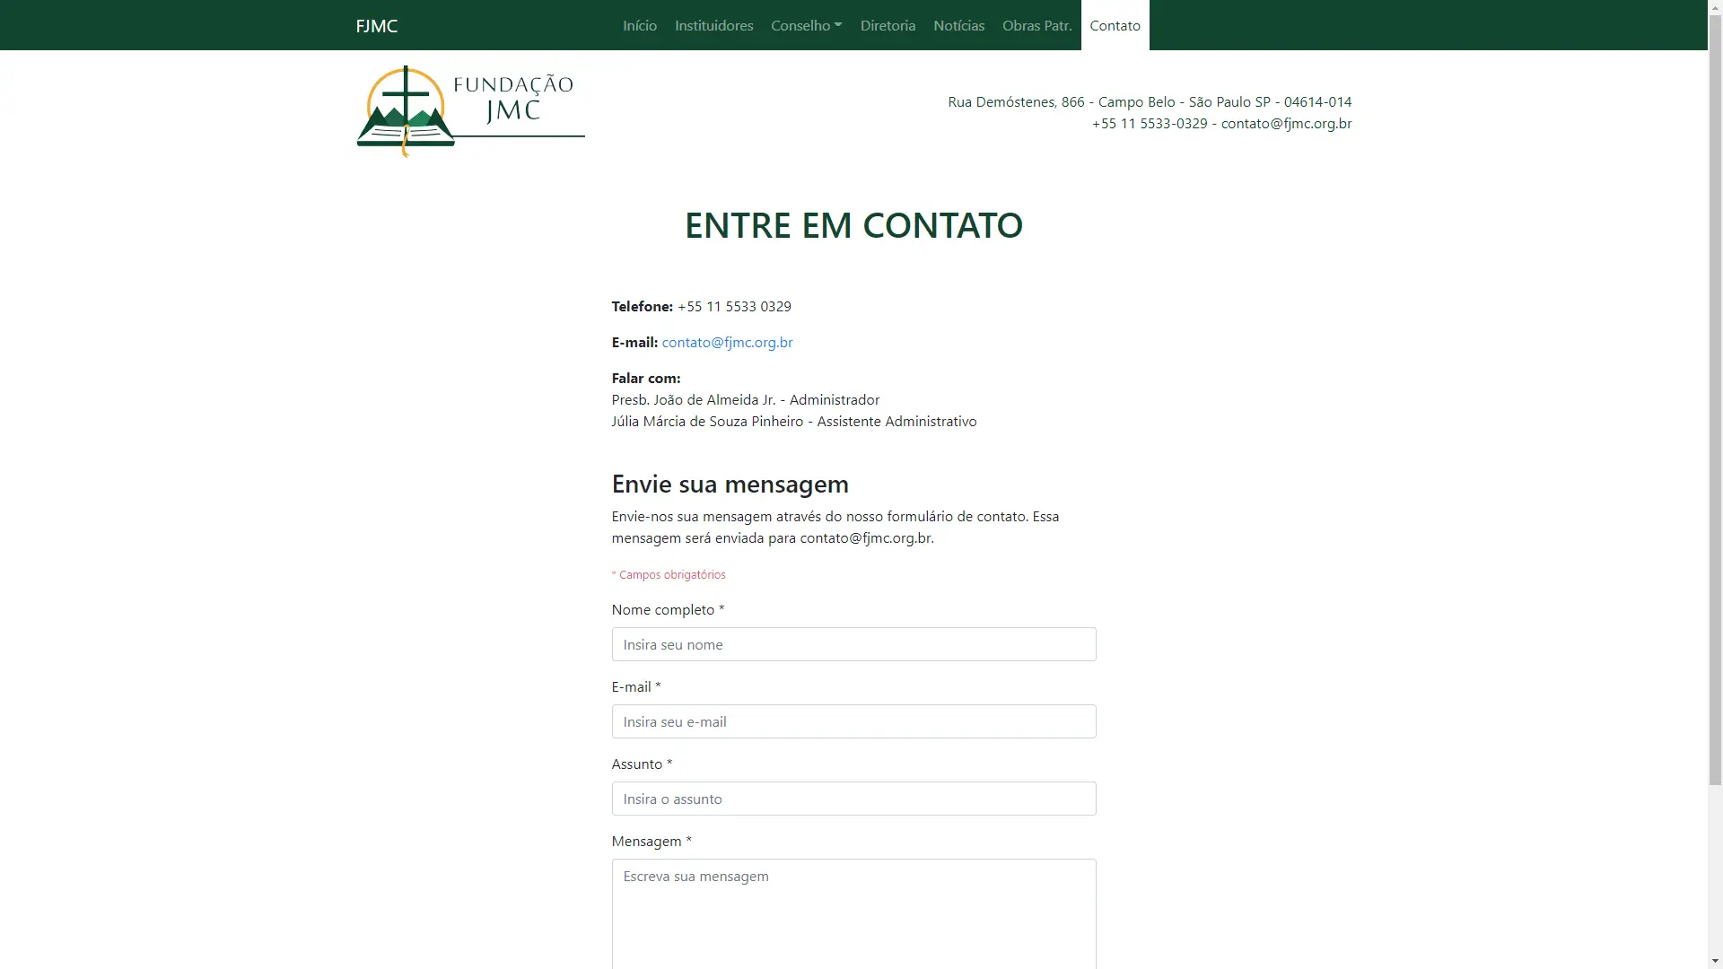Navigate to Notícias

click(x=958, y=25)
